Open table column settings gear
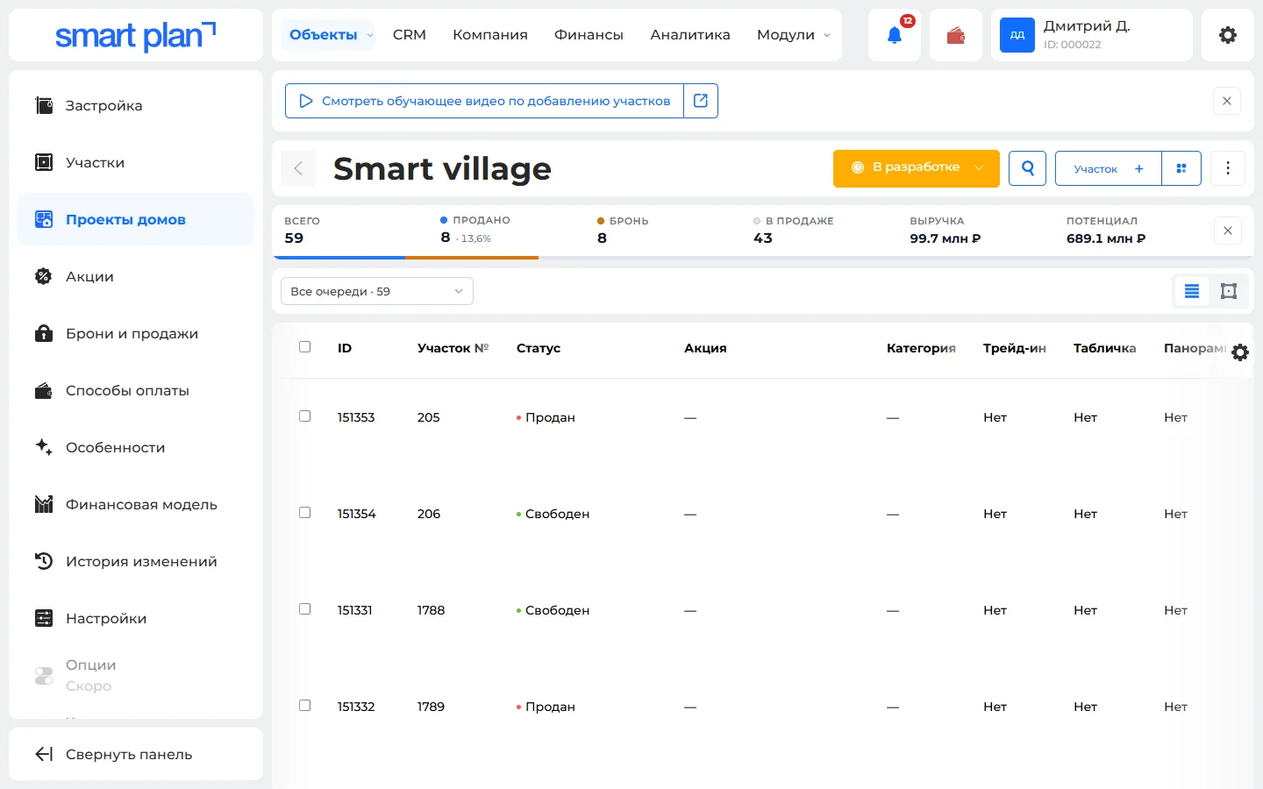The width and height of the screenshot is (1263, 789). tap(1240, 352)
